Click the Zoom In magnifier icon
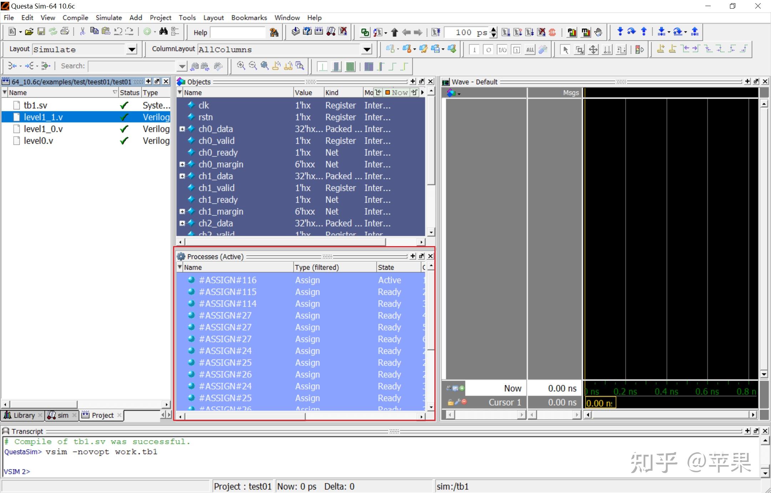 click(x=241, y=66)
